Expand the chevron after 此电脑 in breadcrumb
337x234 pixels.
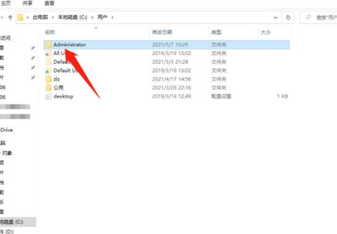(52, 17)
